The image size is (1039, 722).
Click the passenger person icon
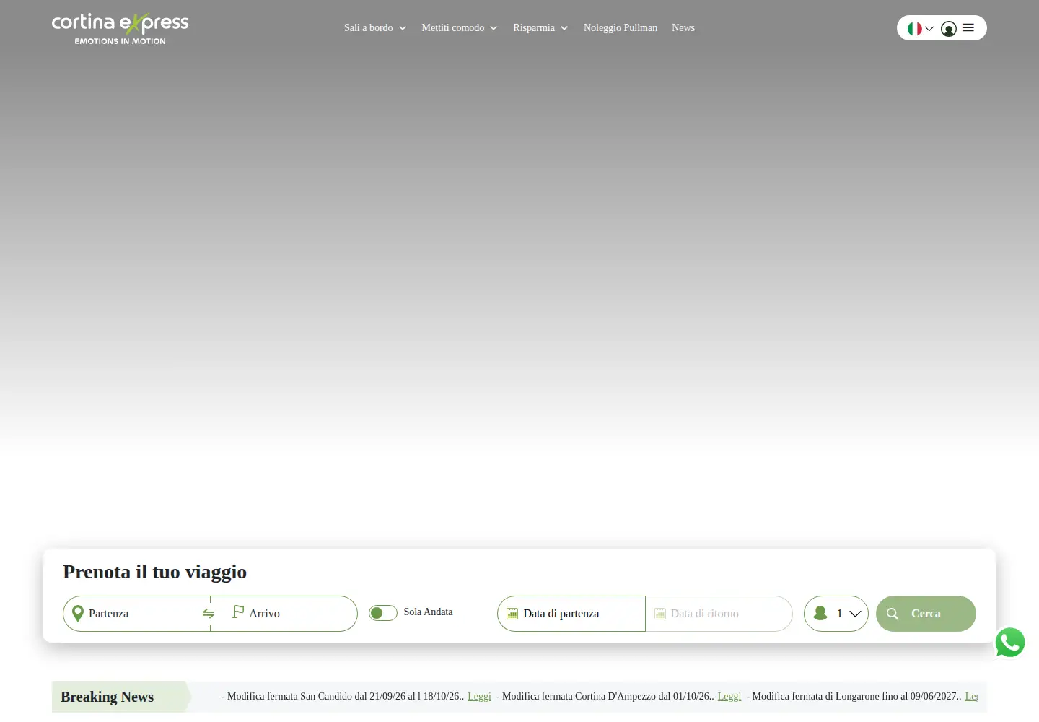[x=820, y=613]
